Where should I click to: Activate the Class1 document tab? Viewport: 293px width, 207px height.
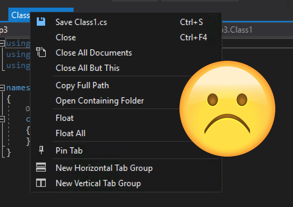pos(19,15)
